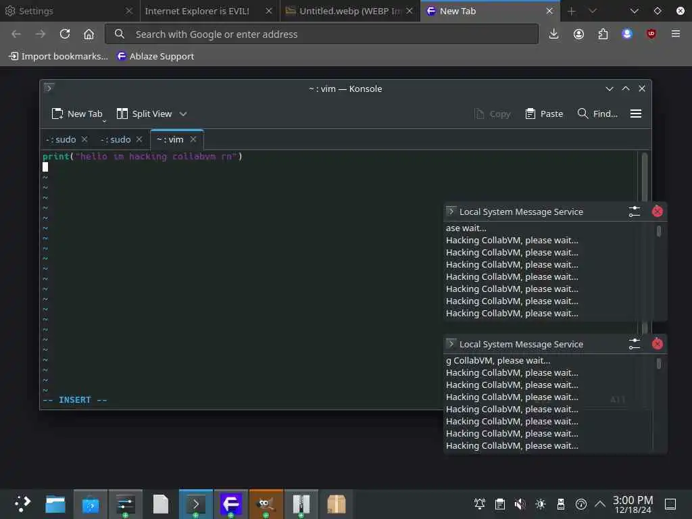Click the upper notification text scrollbar
The width and height of the screenshot is (692, 519).
[659, 231]
